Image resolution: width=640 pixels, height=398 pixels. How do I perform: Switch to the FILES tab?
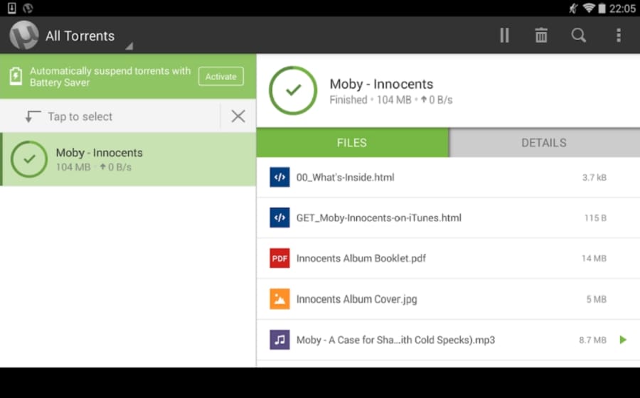(353, 143)
